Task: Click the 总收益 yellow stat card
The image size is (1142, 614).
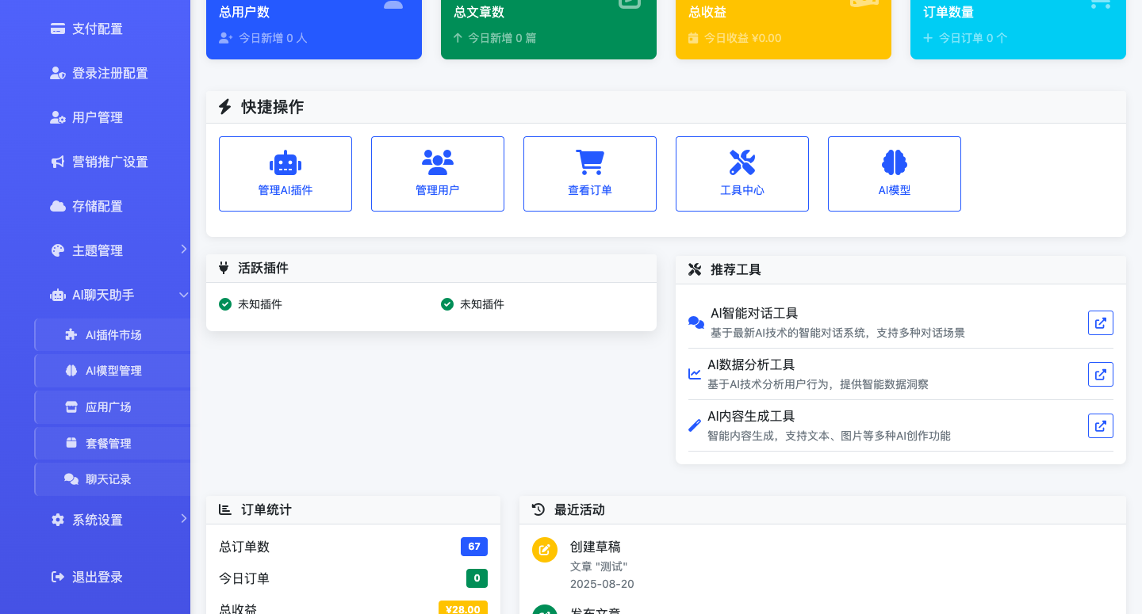Action: pyautogui.click(x=784, y=29)
